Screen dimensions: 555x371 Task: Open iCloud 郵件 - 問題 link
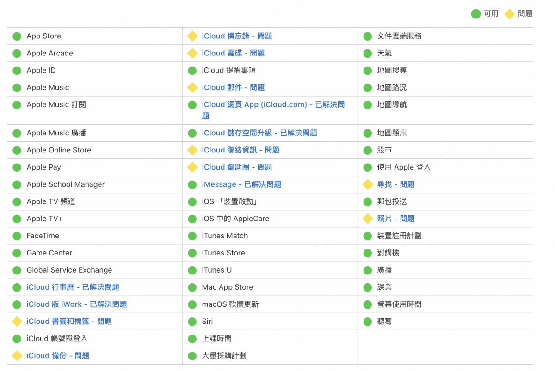(x=233, y=87)
